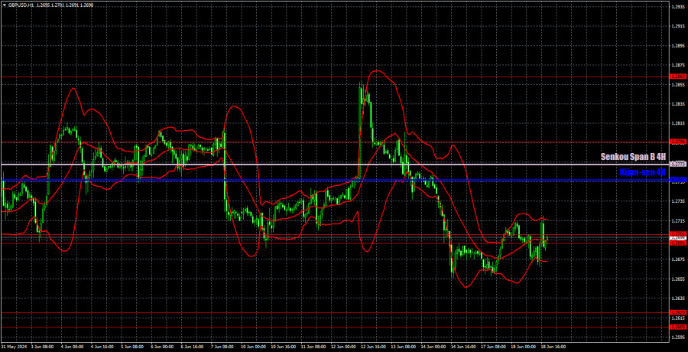Click the 1.2835 price scale value
This screenshot has height=352, width=688.
pos(677,104)
